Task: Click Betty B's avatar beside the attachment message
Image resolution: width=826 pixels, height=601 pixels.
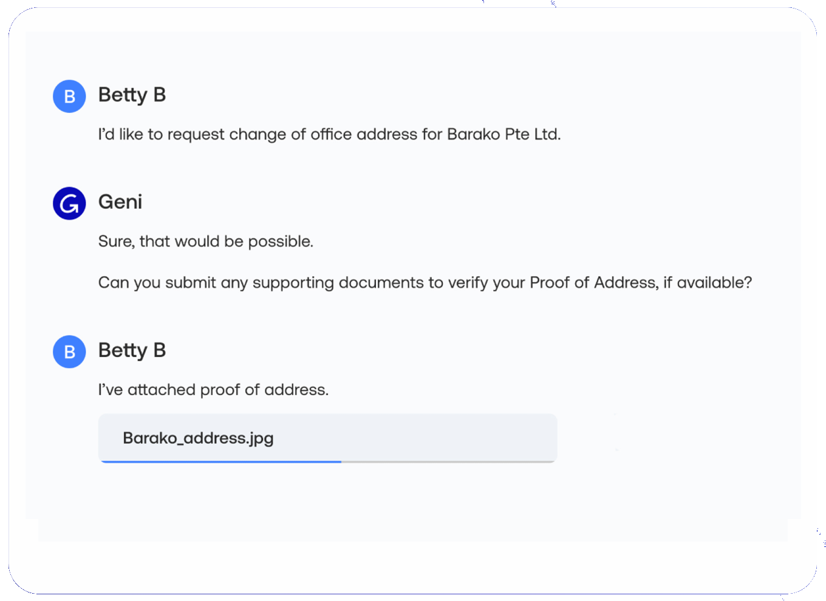Action: 69,351
